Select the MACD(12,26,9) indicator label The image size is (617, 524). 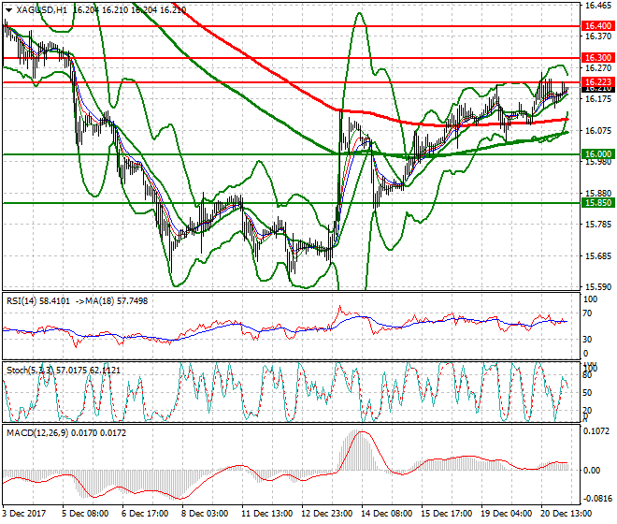[x=37, y=433]
